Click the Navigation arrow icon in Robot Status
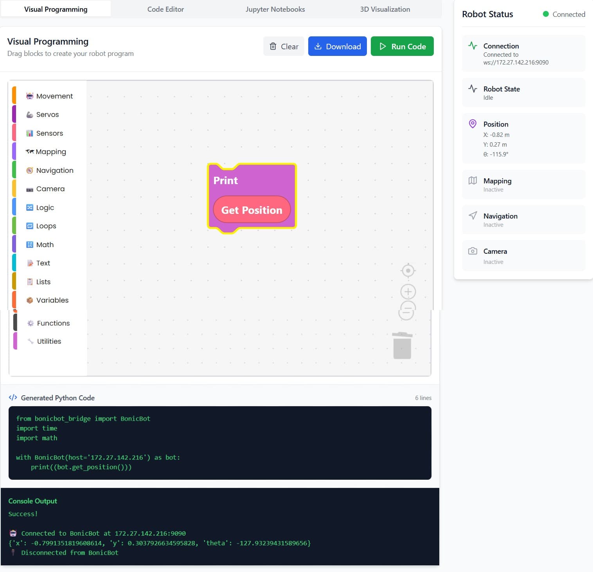The image size is (593, 572). (473, 216)
